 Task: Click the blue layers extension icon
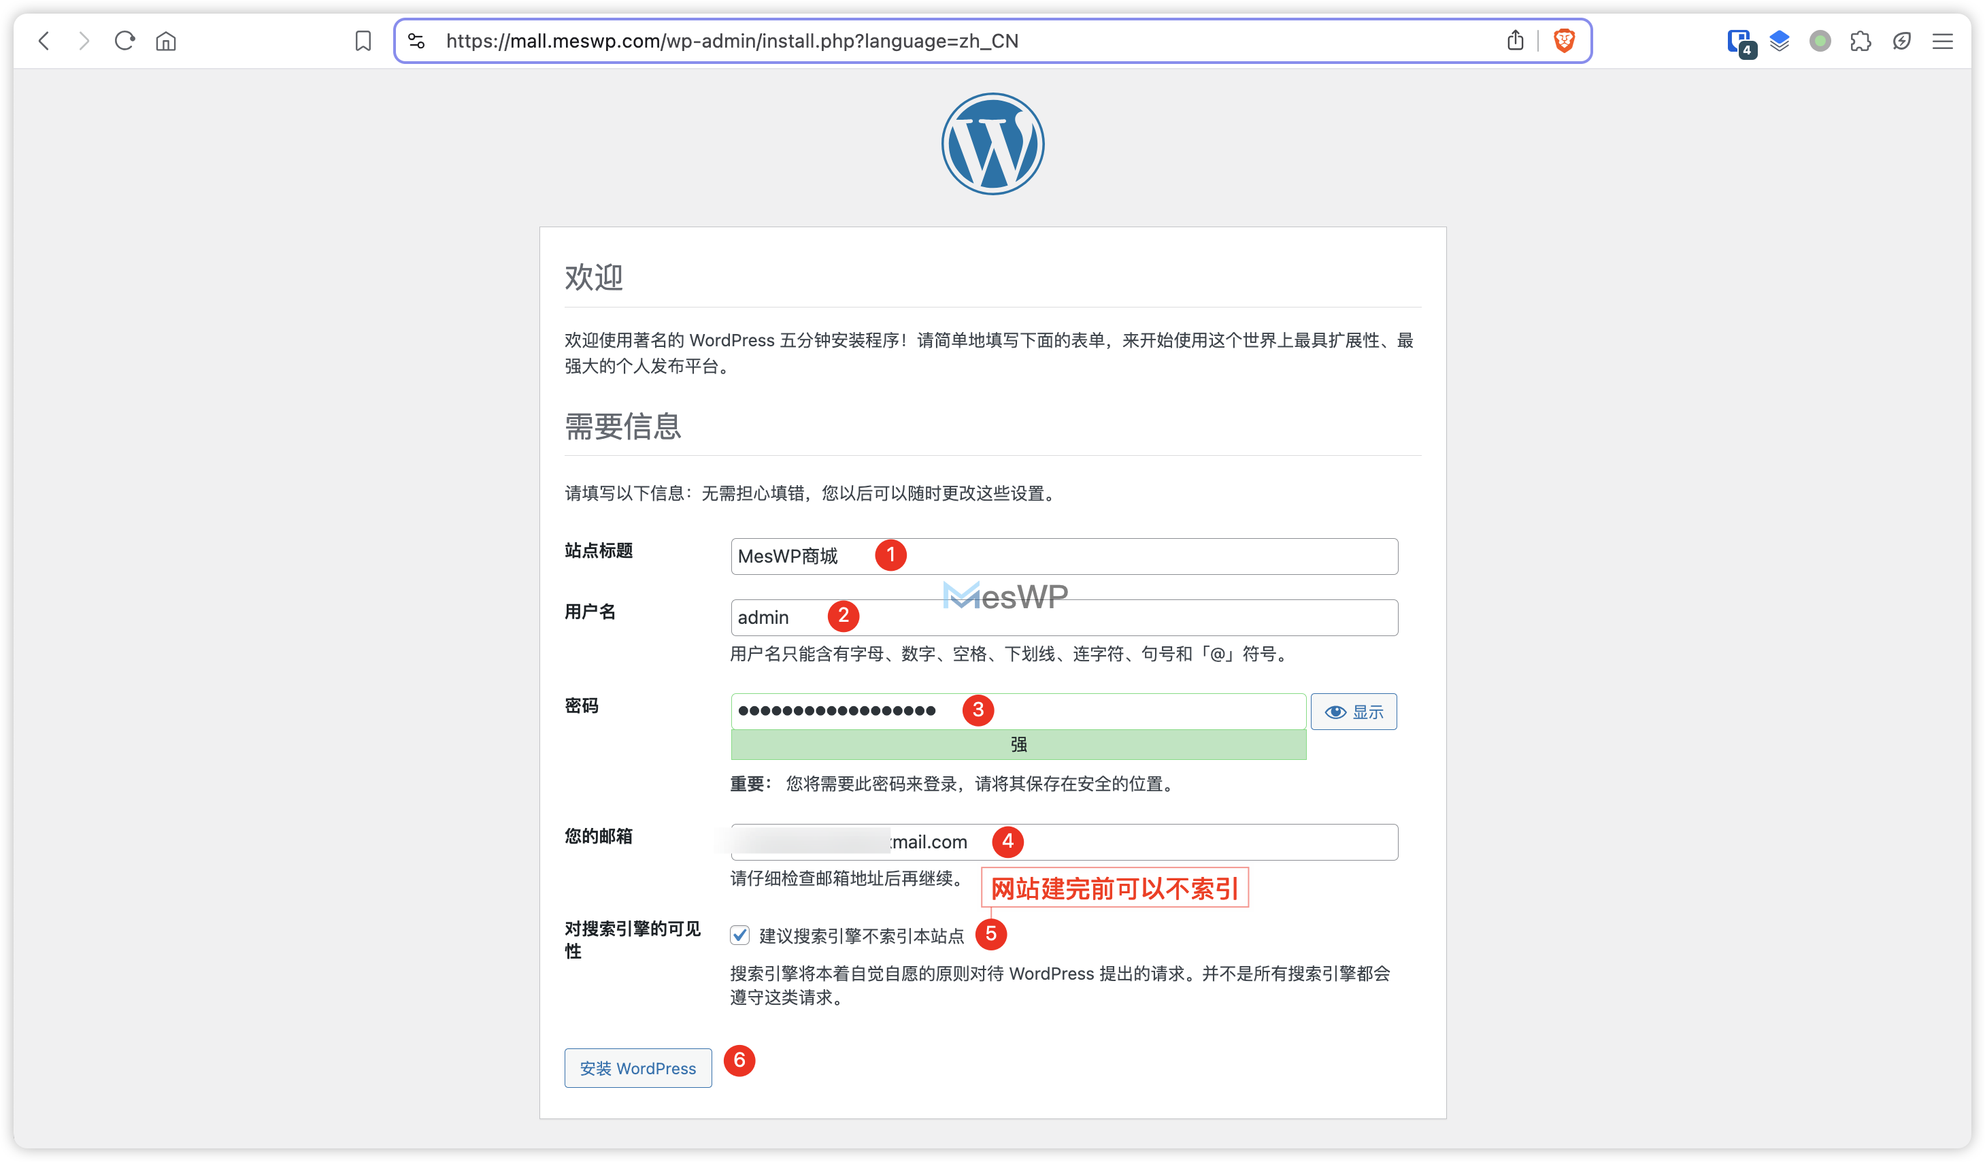point(1780,41)
